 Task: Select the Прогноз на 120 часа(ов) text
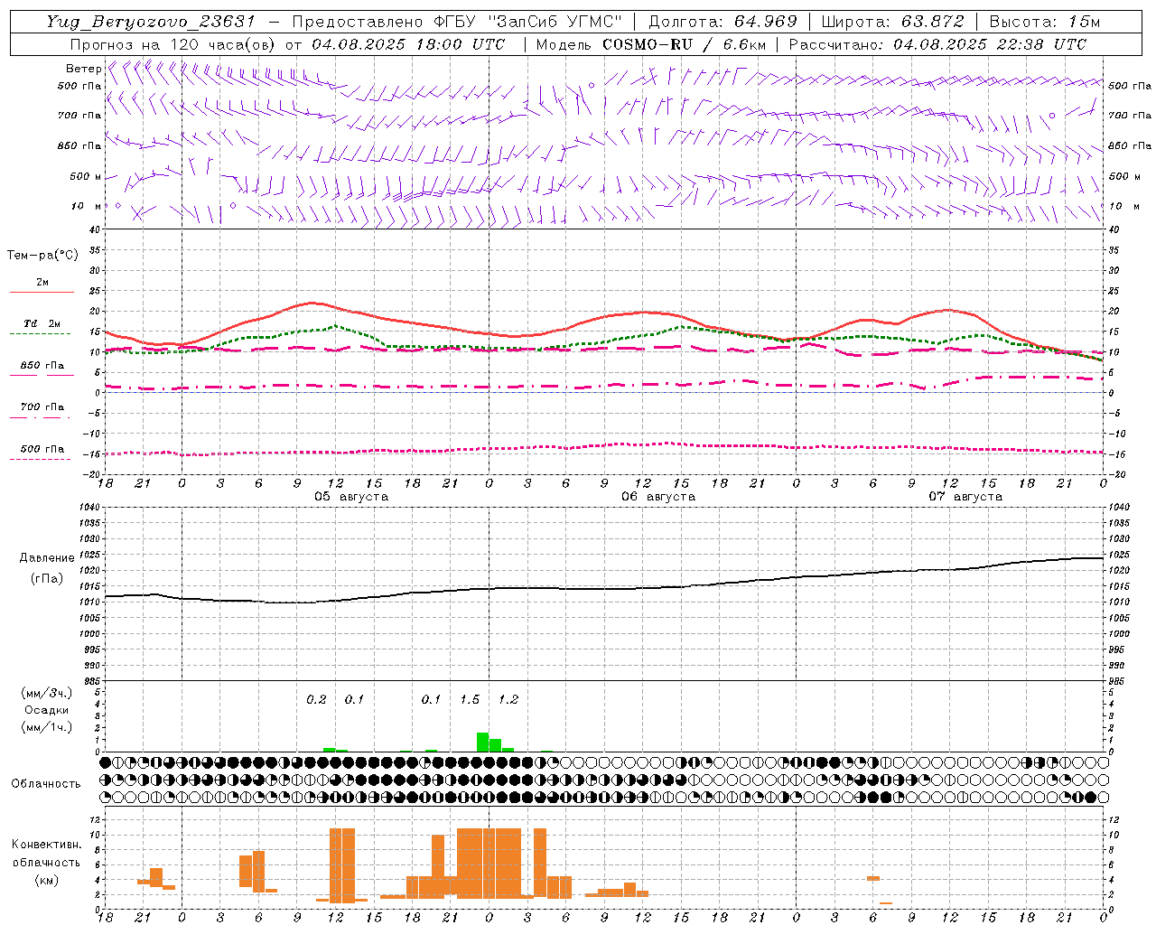[x=174, y=44]
